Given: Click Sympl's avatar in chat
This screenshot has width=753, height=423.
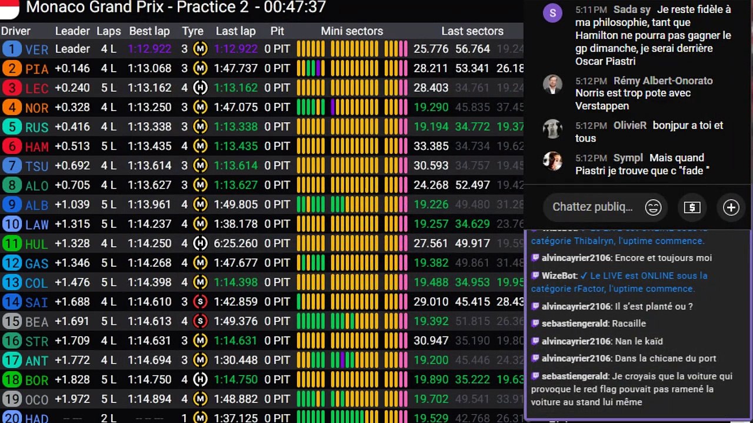Looking at the screenshot, I should click(552, 161).
